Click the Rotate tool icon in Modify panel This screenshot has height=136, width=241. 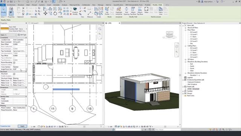pos(55,14)
